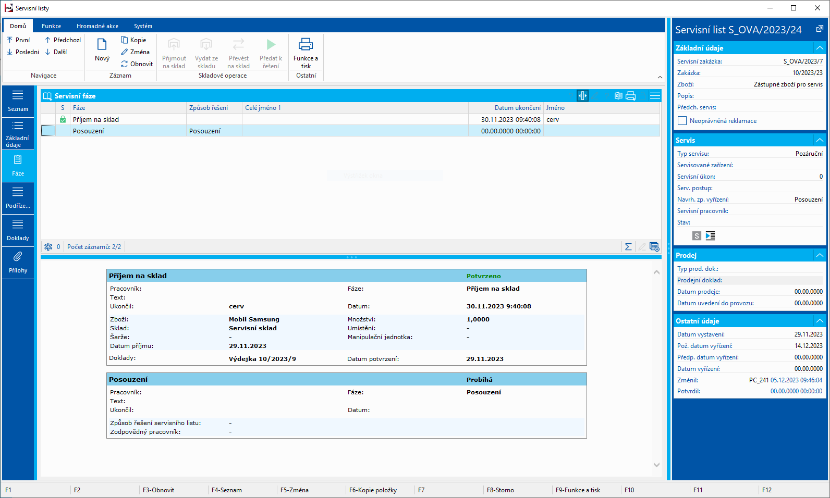Export Servisní fáze table to Excel
The image size is (830, 498).
(618, 96)
